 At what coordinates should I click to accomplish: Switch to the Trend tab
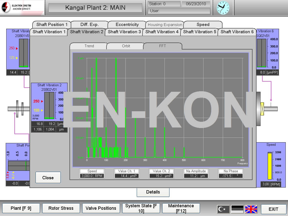pos(89,46)
